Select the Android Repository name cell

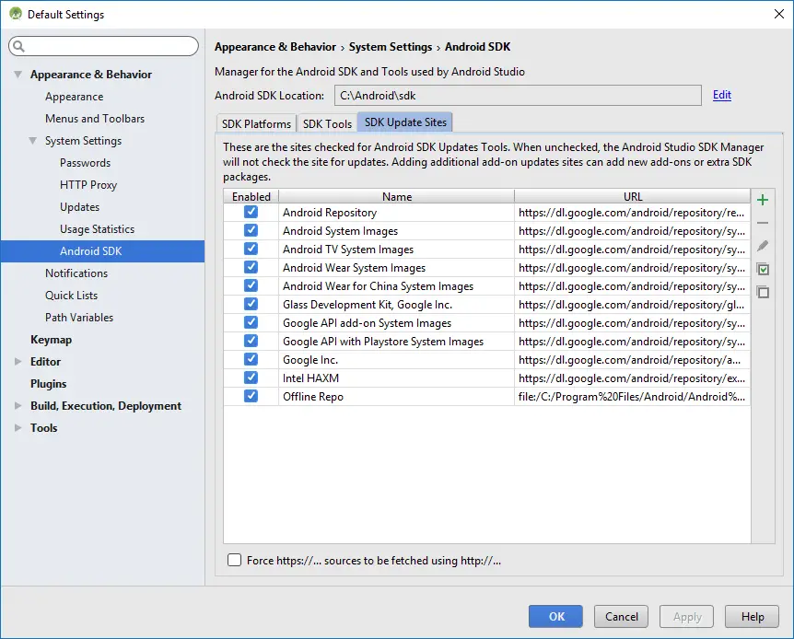tap(396, 212)
